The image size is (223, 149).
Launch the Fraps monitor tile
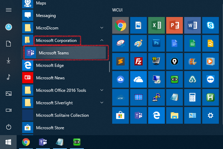[157, 61]
